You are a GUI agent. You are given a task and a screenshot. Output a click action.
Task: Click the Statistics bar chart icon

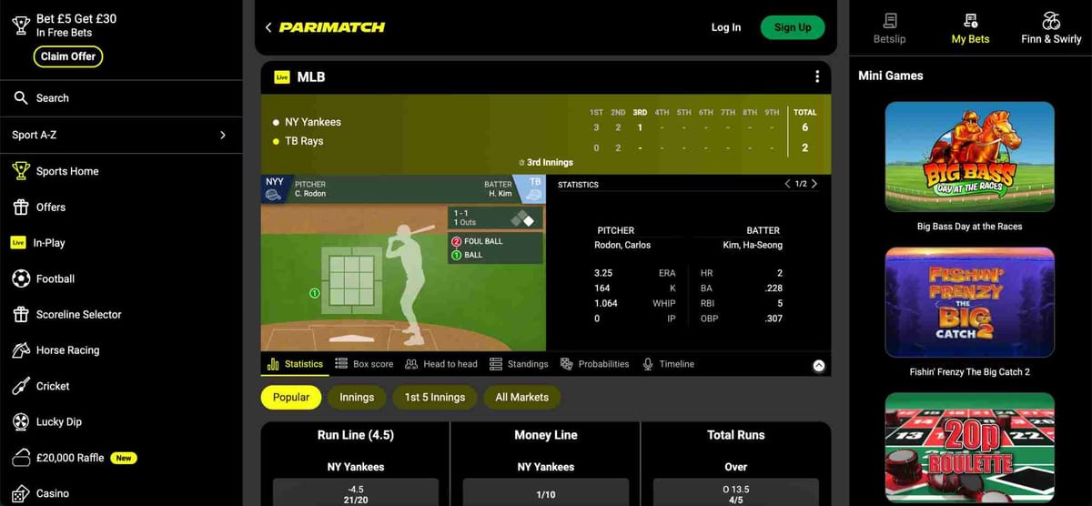[273, 364]
